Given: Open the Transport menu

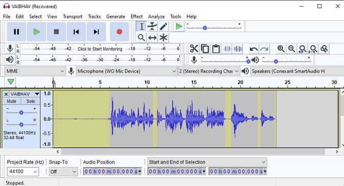Looking at the screenshot, I should (x=72, y=16).
